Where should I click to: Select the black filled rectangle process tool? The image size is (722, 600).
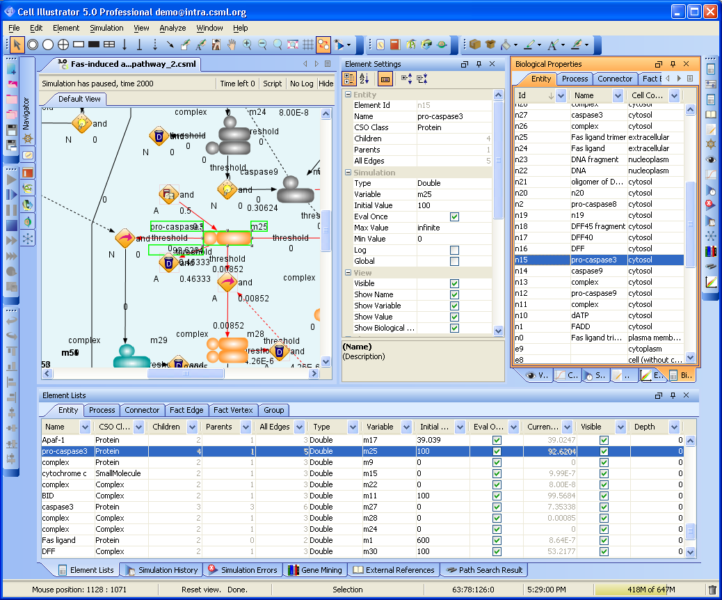[x=94, y=45]
